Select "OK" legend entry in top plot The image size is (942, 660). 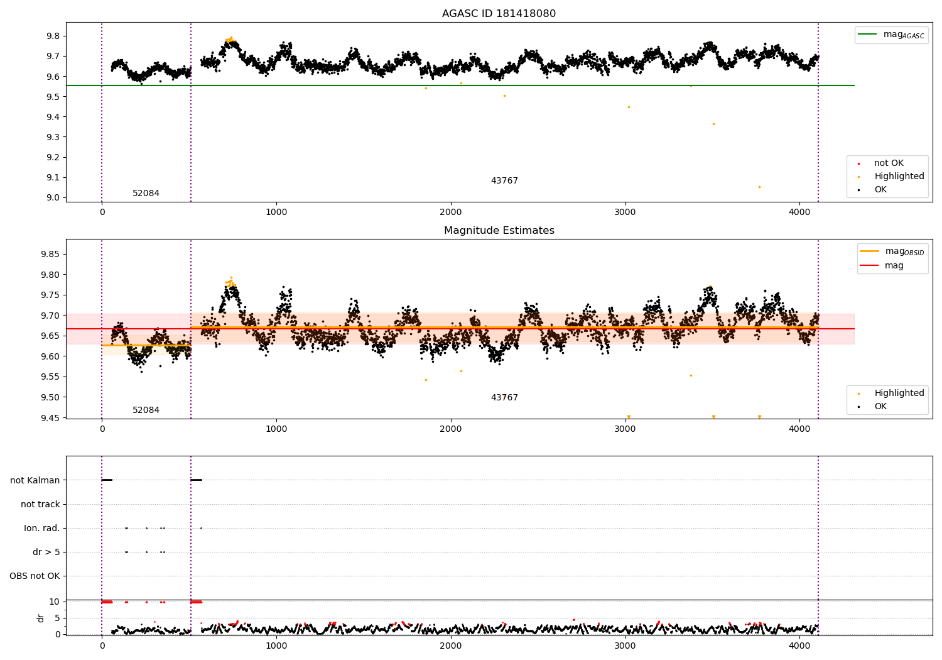(x=880, y=190)
